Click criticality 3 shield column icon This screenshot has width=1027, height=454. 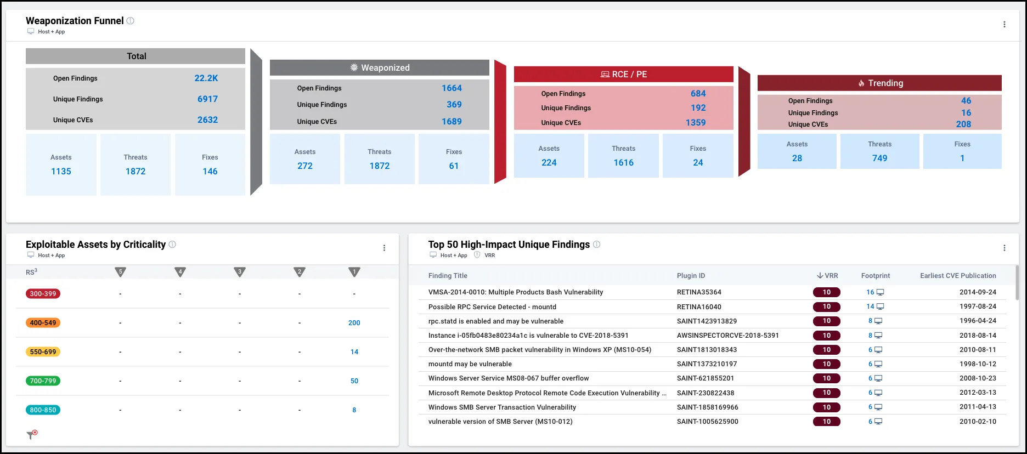coord(240,272)
